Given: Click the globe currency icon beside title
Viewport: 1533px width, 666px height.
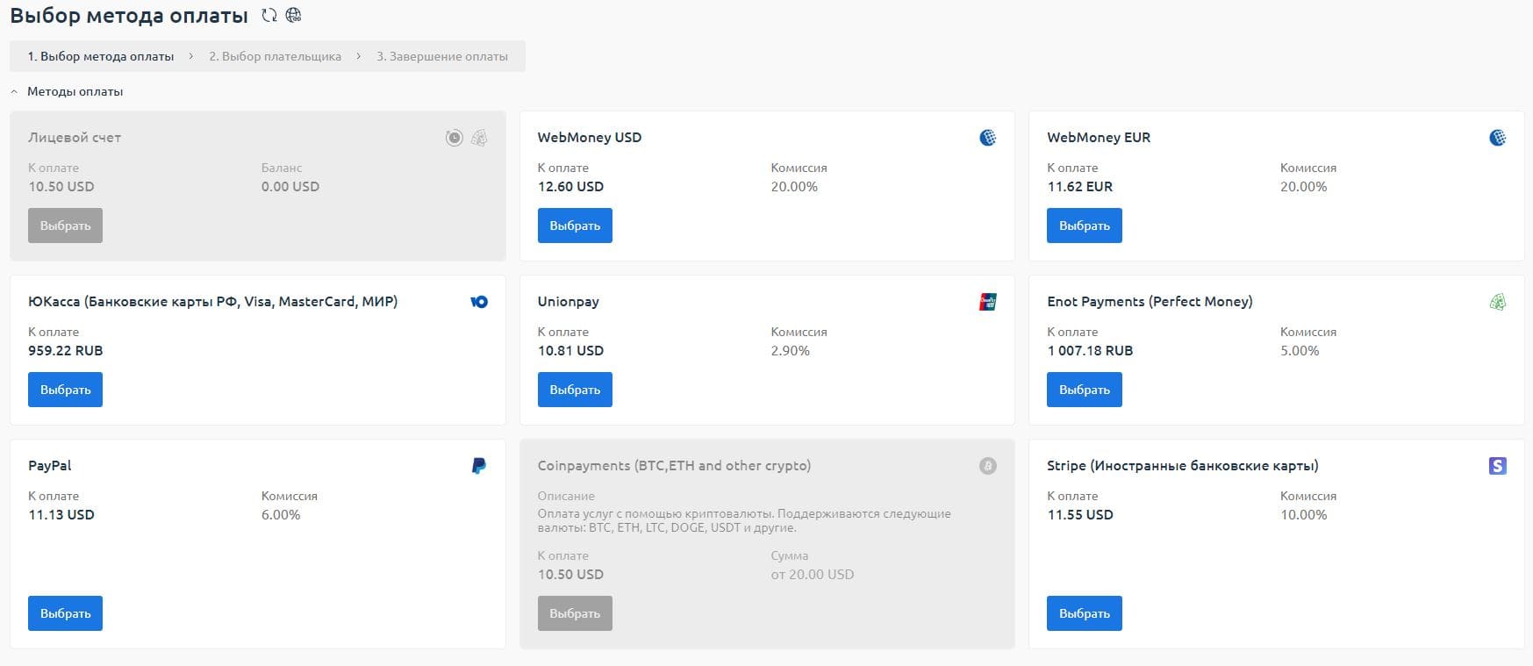Looking at the screenshot, I should coord(294,15).
